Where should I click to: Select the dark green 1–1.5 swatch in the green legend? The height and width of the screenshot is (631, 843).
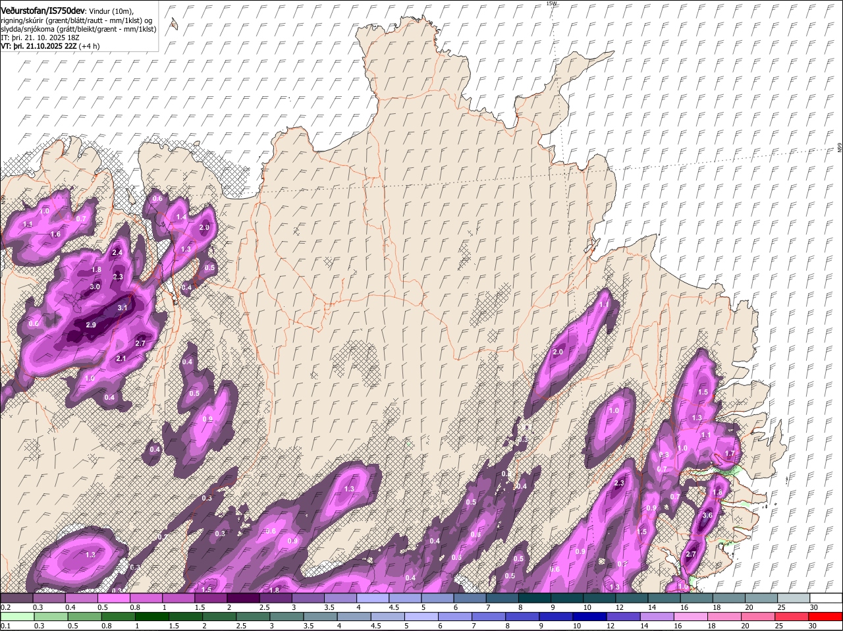pyautogui.click(x=152, y=617)
